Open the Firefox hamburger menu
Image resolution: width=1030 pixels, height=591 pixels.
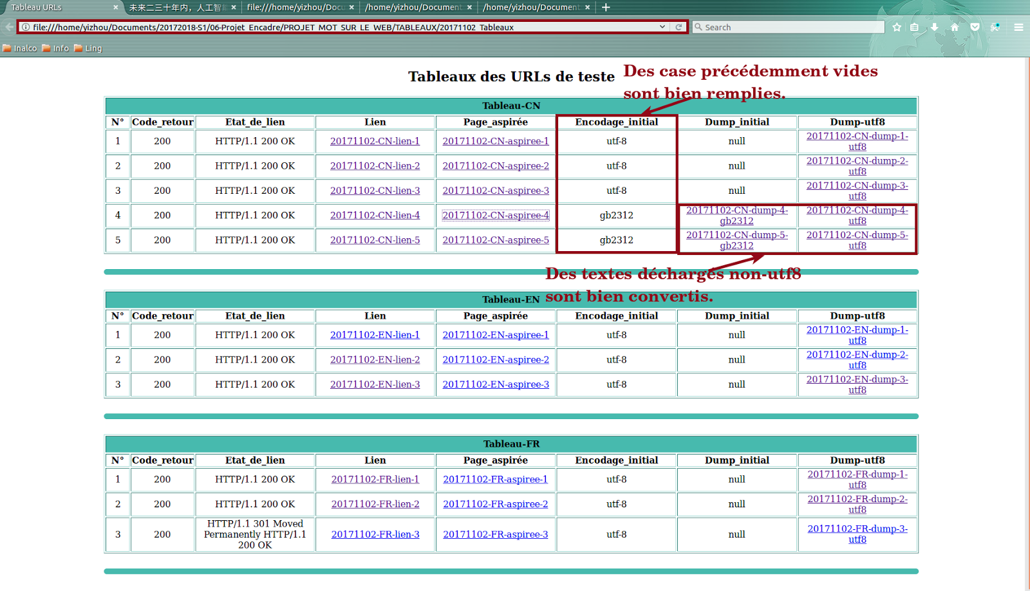pos(1018,27)
